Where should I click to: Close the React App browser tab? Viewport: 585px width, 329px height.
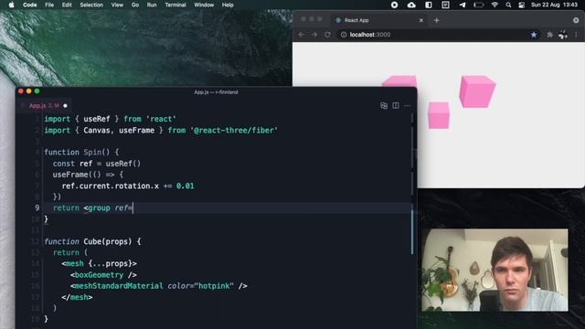pyautogui.click(x=421, y=20)
